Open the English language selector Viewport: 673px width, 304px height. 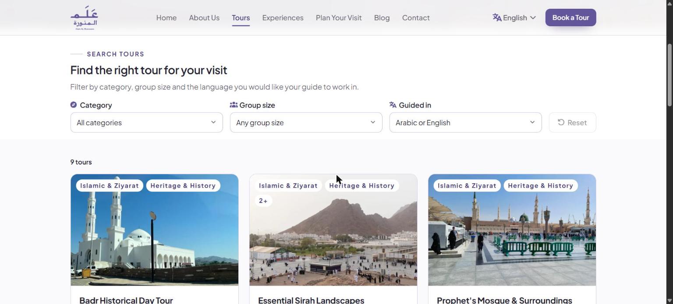[514, 17]
